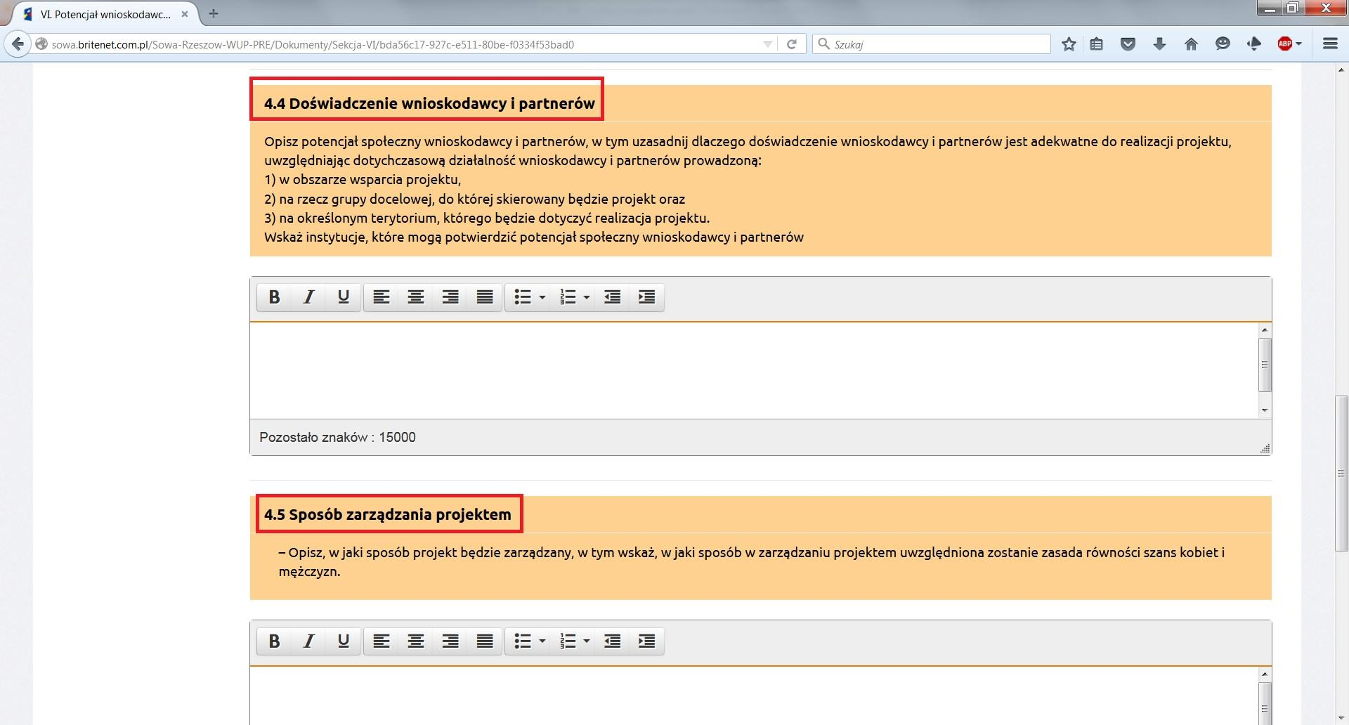Screen dimensions: 1349x725
Task: Close the VI. Potencjał wnioskodawc... tab
Action: pos(185,14)
